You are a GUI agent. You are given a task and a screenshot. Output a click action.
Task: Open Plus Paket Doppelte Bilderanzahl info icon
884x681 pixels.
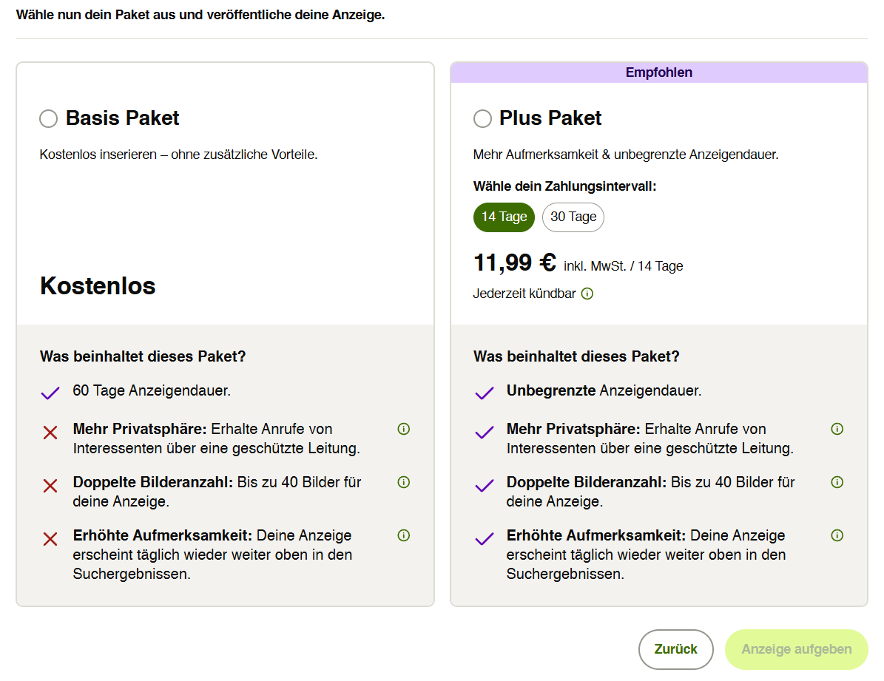[x=837, y=482]
